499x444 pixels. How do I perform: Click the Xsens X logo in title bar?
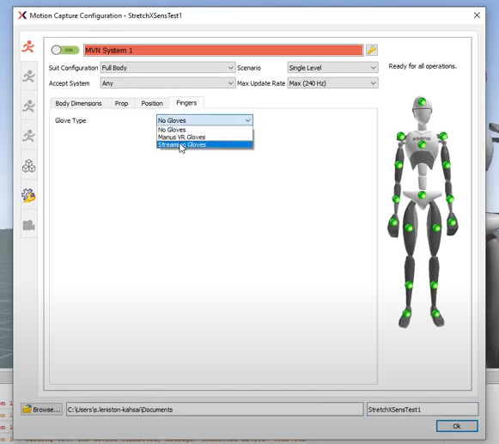point(22,15)
